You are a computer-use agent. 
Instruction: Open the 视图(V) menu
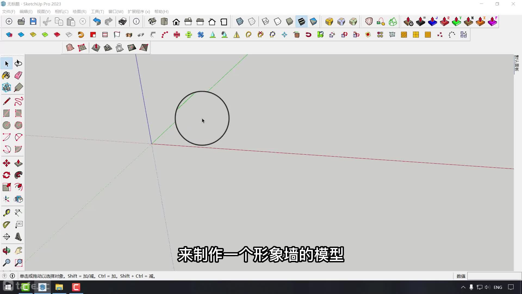[44, 11]
